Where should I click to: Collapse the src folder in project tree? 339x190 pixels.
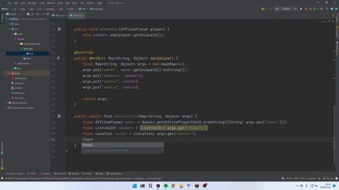[10, 29]
